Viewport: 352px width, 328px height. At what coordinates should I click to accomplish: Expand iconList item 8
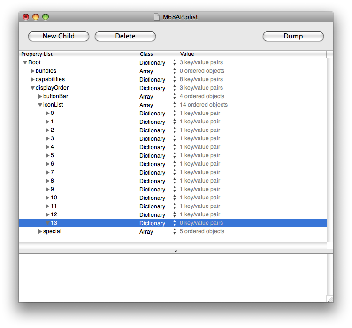[47, 181]
